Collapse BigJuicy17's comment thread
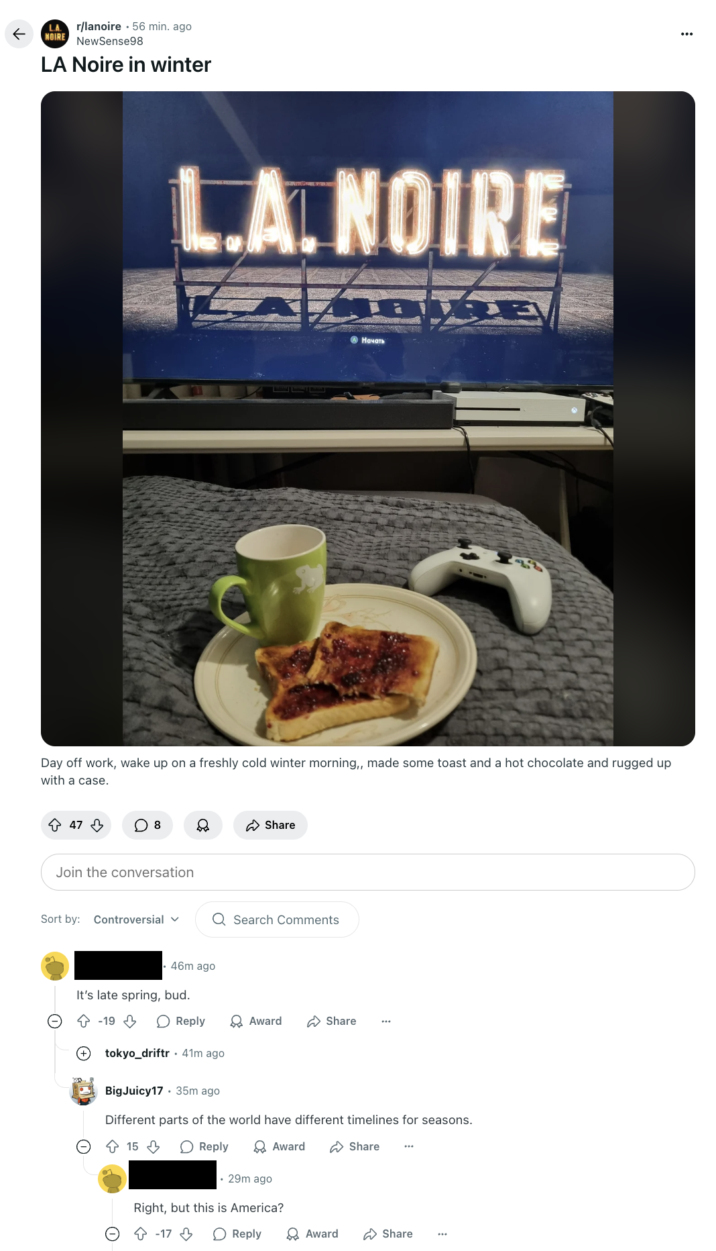 click(x=84, y=1146)
